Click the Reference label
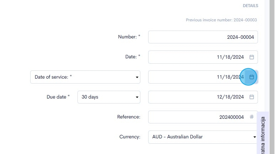Viewport: 275px width, 154px height. [129, 117]
